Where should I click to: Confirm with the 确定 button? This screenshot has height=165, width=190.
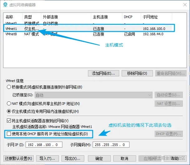99,158
